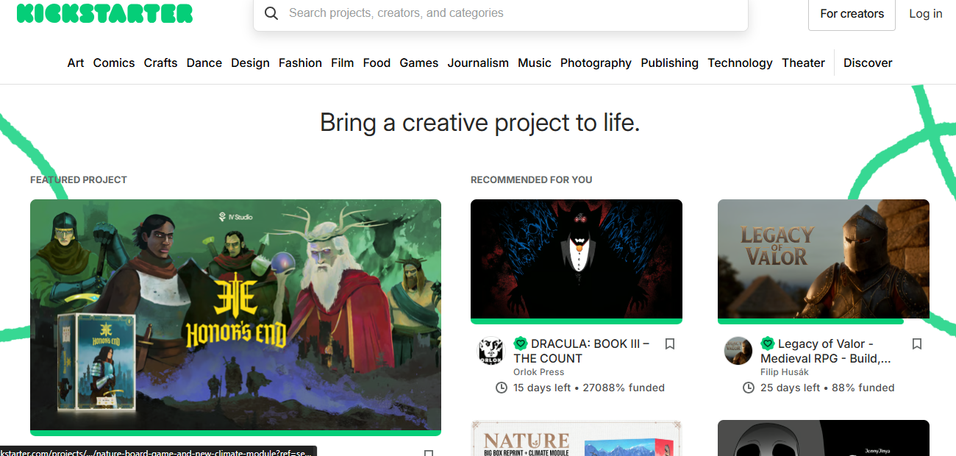The width and height of the screenshot is (956, 456).
Task: Go to the Discover page
Action: (868, 63)
